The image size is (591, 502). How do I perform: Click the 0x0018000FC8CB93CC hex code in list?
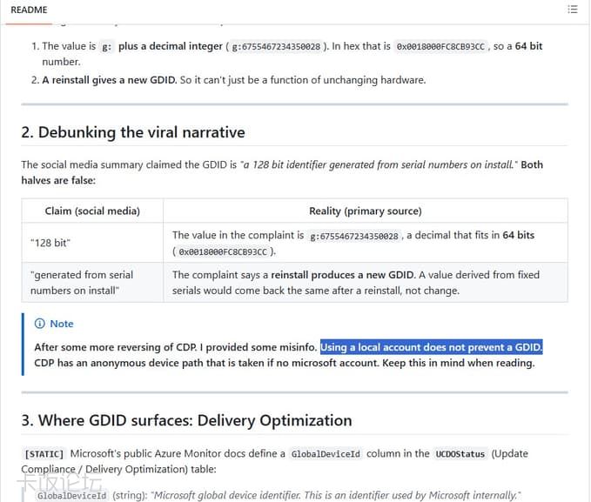click(440, 47)
